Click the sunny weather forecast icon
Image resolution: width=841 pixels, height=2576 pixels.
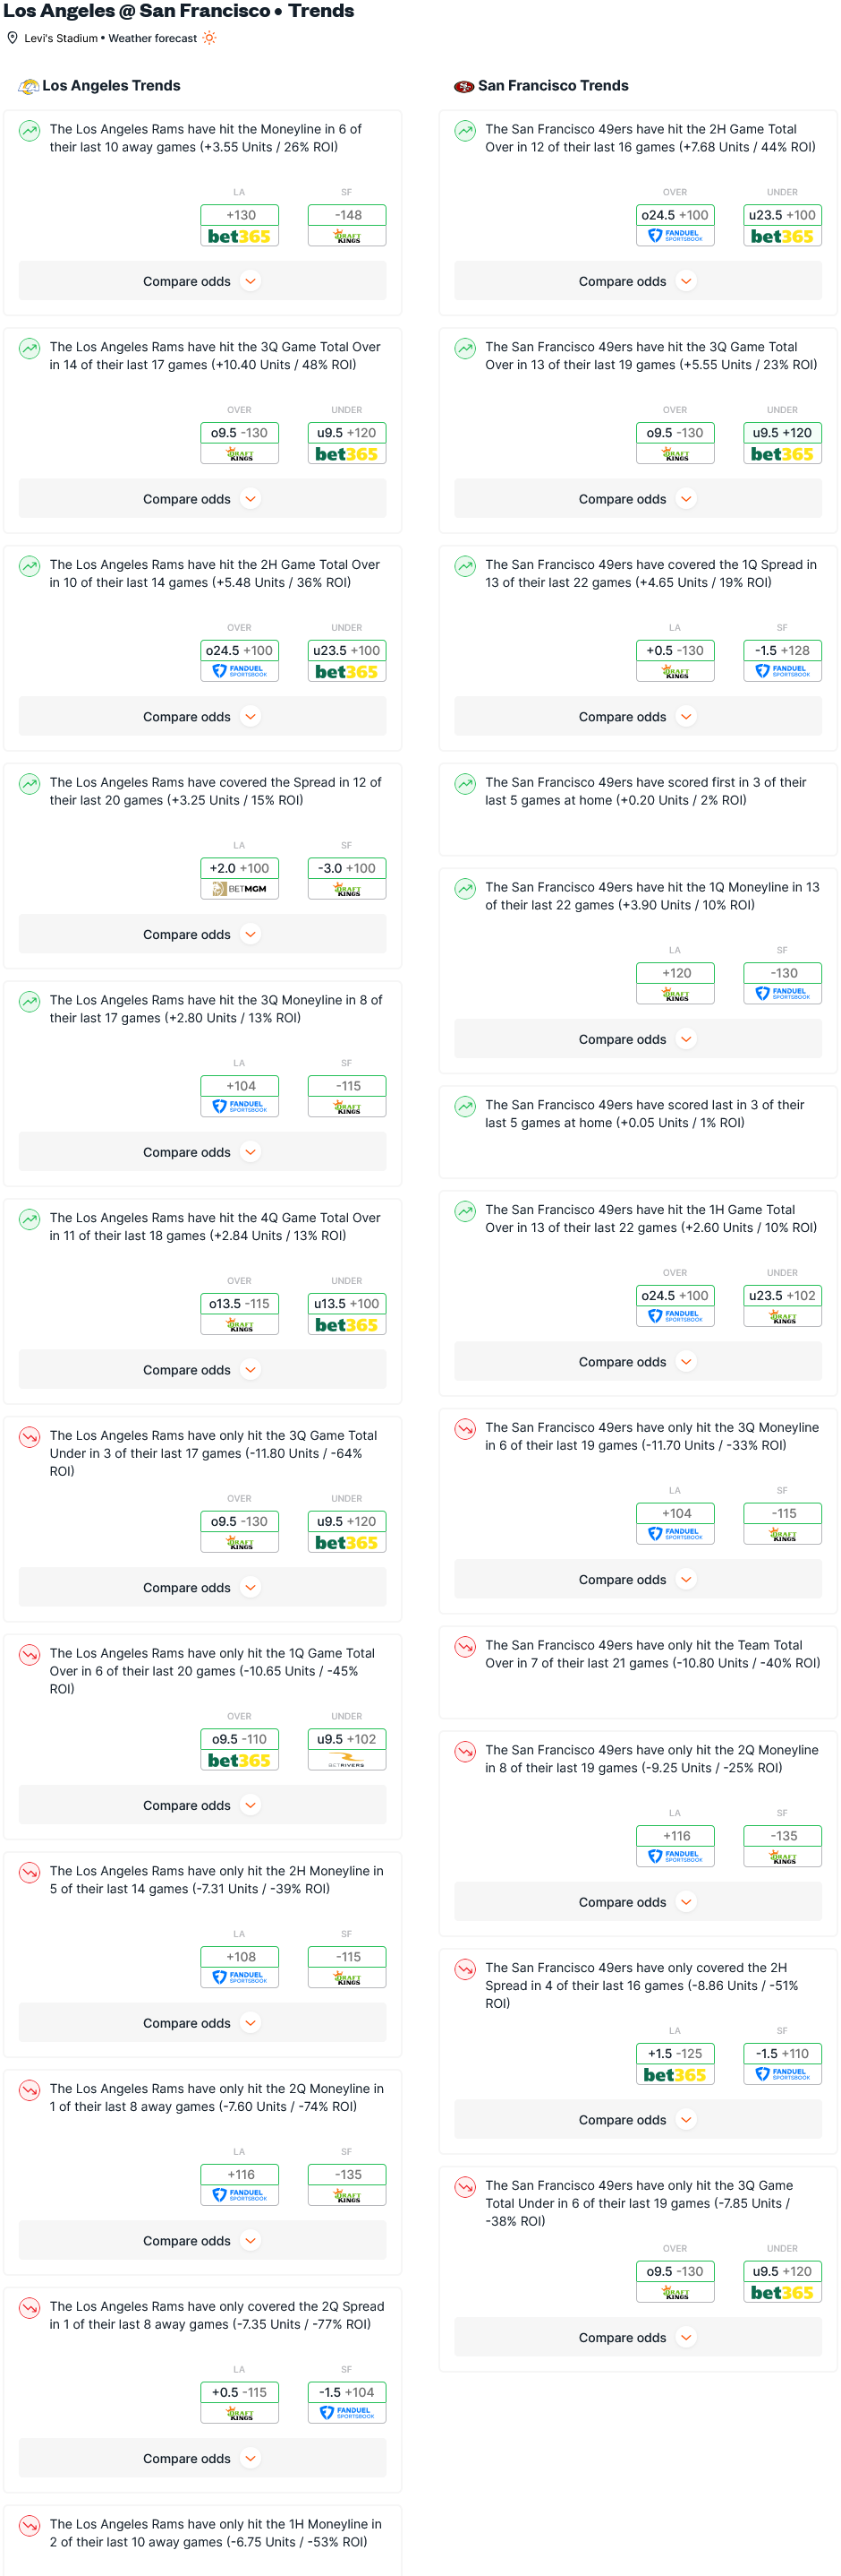coord(208,38)
